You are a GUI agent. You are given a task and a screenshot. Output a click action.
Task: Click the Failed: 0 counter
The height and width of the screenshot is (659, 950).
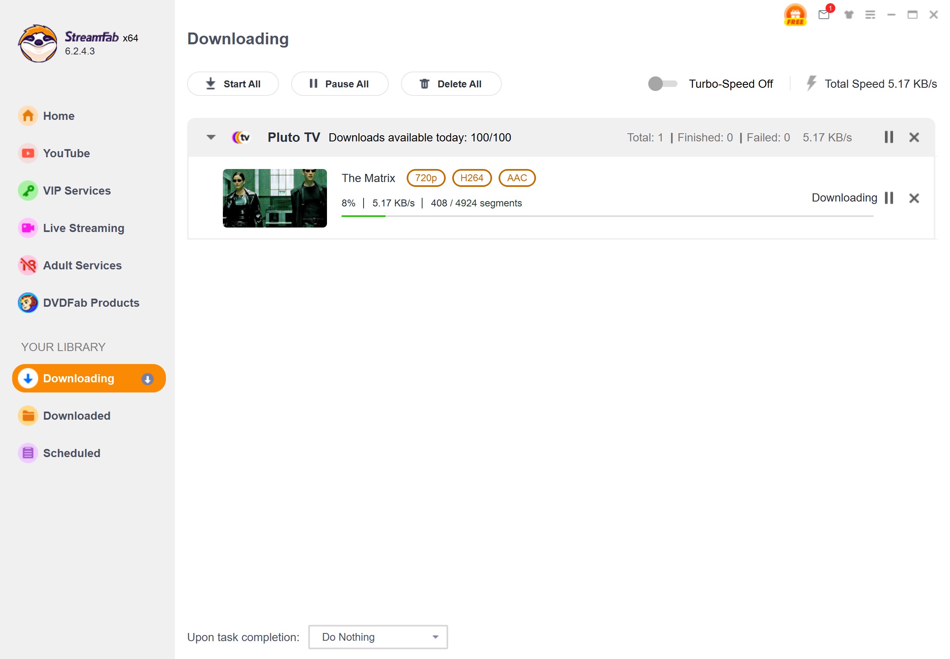coord(768,137)
